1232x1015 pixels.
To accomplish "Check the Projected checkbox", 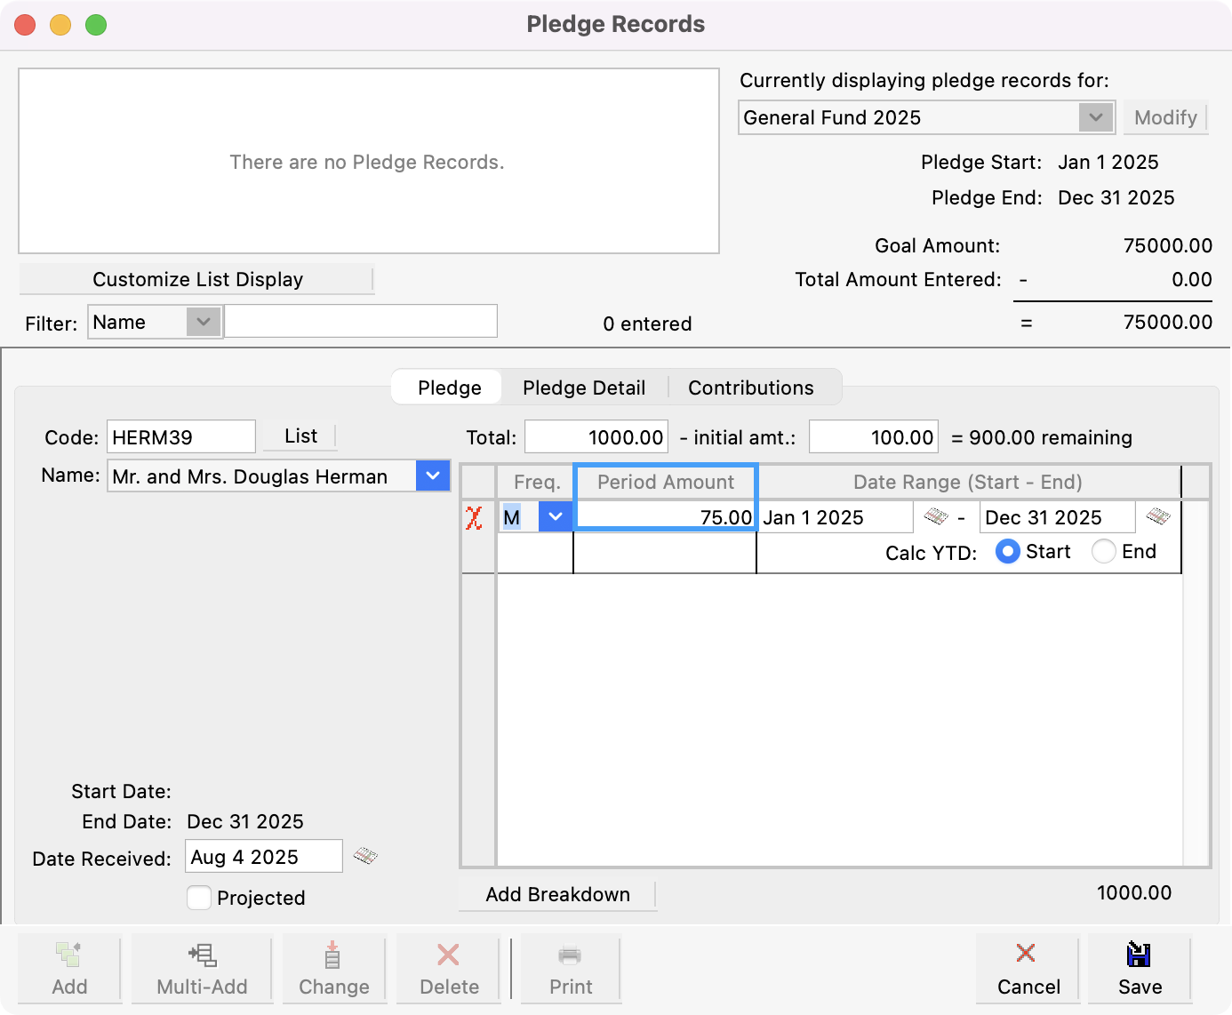I will pyautogui.click(x=199, y=898).
